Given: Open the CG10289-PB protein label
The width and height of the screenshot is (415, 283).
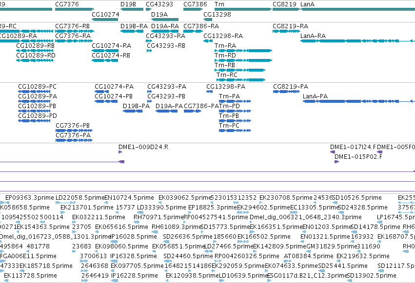Looking at the screenshot, I should coord(37,106).
